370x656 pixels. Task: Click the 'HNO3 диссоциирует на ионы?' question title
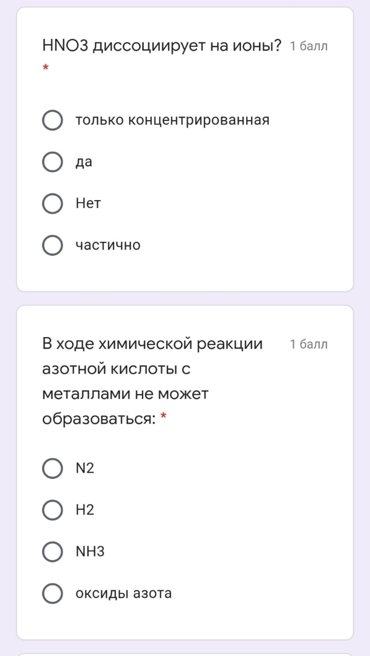pos(162,45)
